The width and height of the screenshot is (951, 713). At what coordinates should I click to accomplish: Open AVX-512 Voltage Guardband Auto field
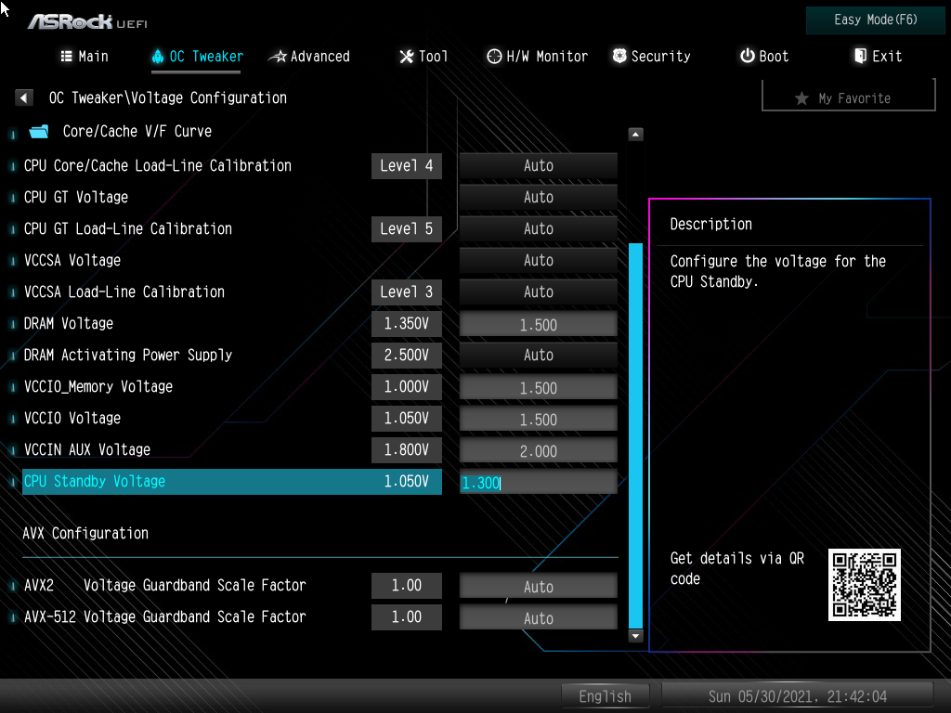click(539, 617)
